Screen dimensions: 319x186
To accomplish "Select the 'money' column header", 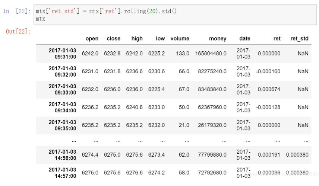I will (218, 39).
